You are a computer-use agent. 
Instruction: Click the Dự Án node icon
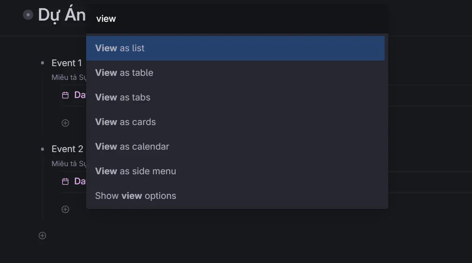pos(28,15)
